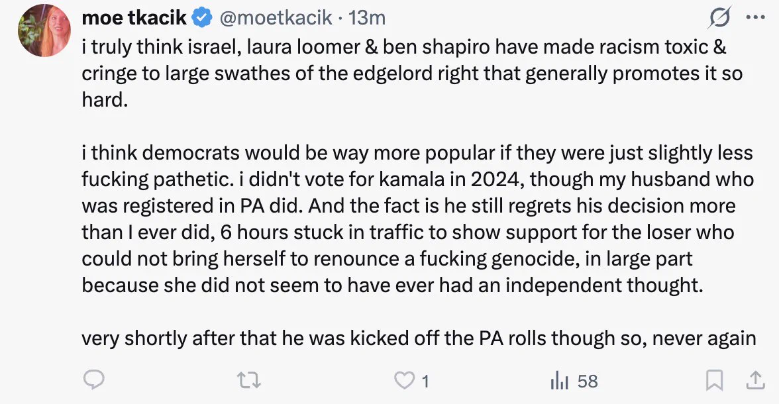Open the three-dot more options menu
This screenshot has height=404, width=779.
756,18
